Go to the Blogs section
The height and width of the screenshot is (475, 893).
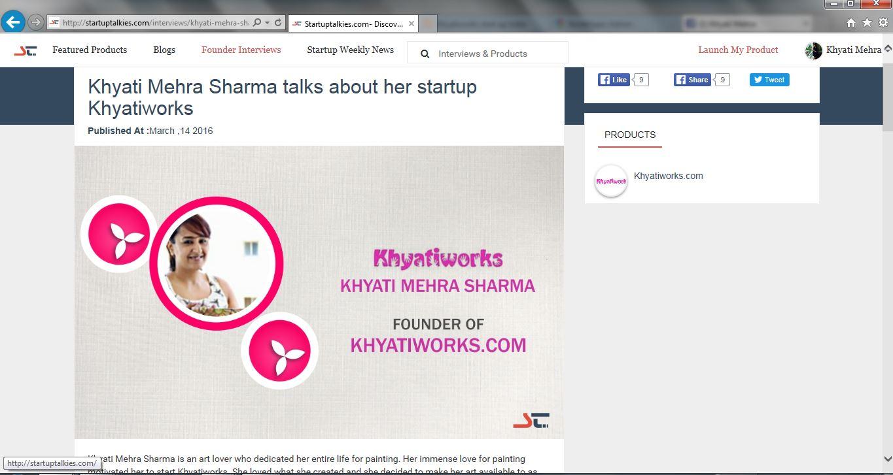(164, 50)
